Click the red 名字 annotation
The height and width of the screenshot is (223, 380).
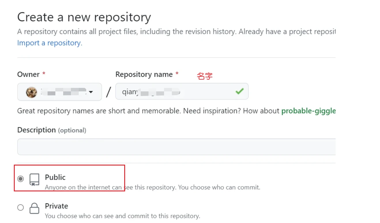coord(205,76)
